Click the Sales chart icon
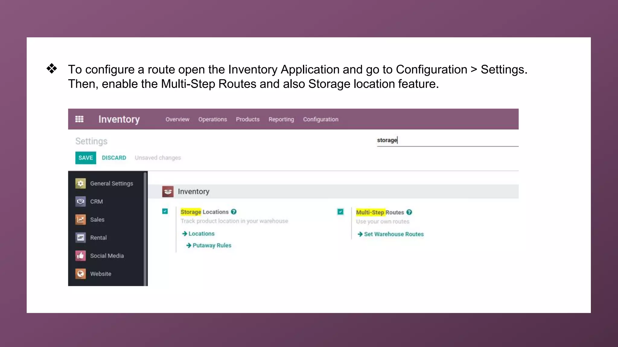 (x=81, y=220)
